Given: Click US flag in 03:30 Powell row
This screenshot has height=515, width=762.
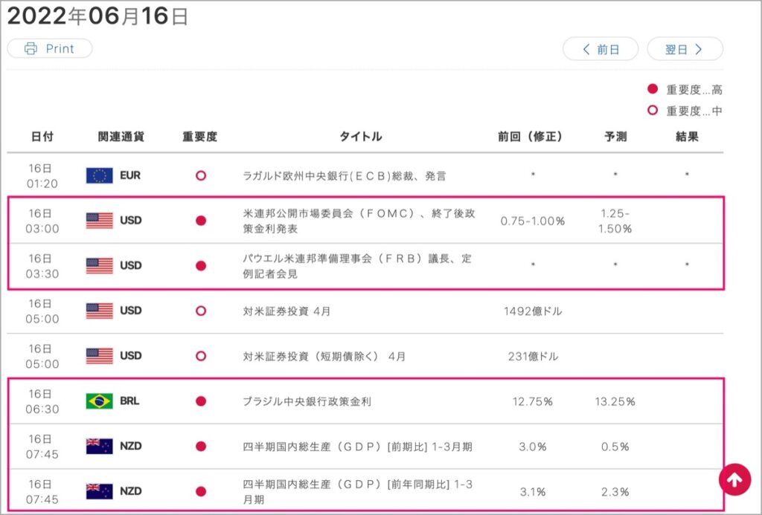Looking at the screenshot, I should [99, 265].
